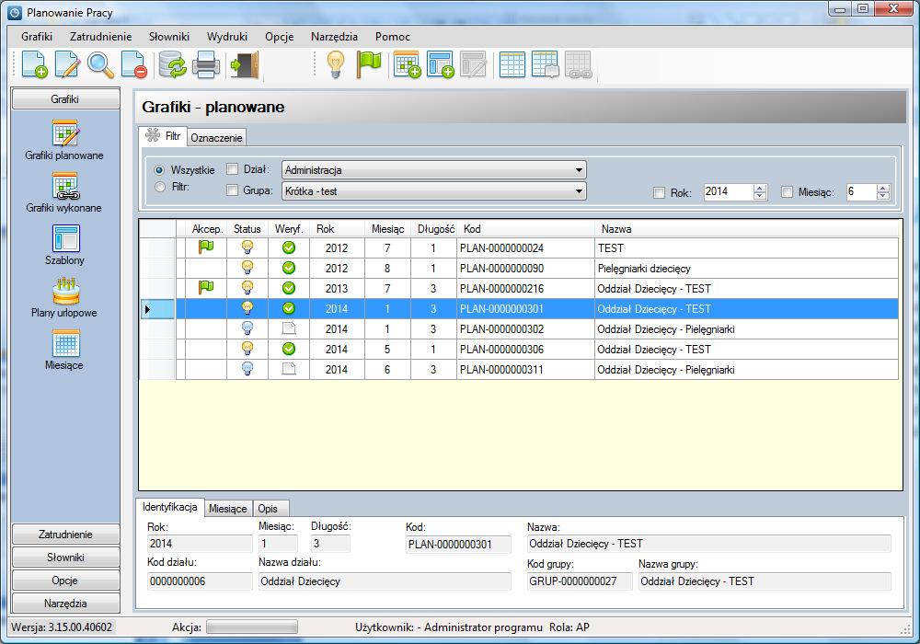Image resolution: width=920 pixels, height=644 pixels.
Task: Expand the Grafiki sidebar section button
Action: [65, 99]
